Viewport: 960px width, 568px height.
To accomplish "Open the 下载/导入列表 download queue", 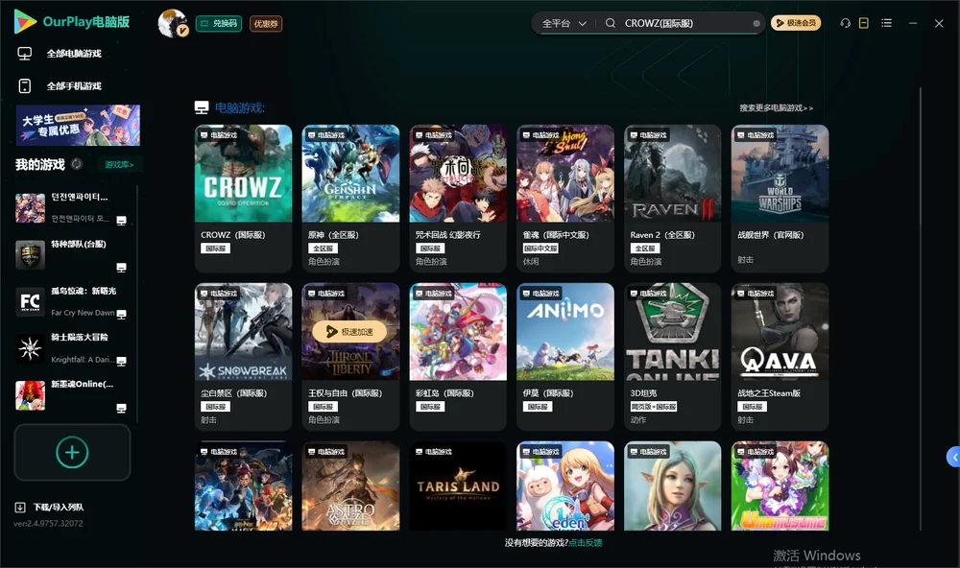I will [50, 507].
